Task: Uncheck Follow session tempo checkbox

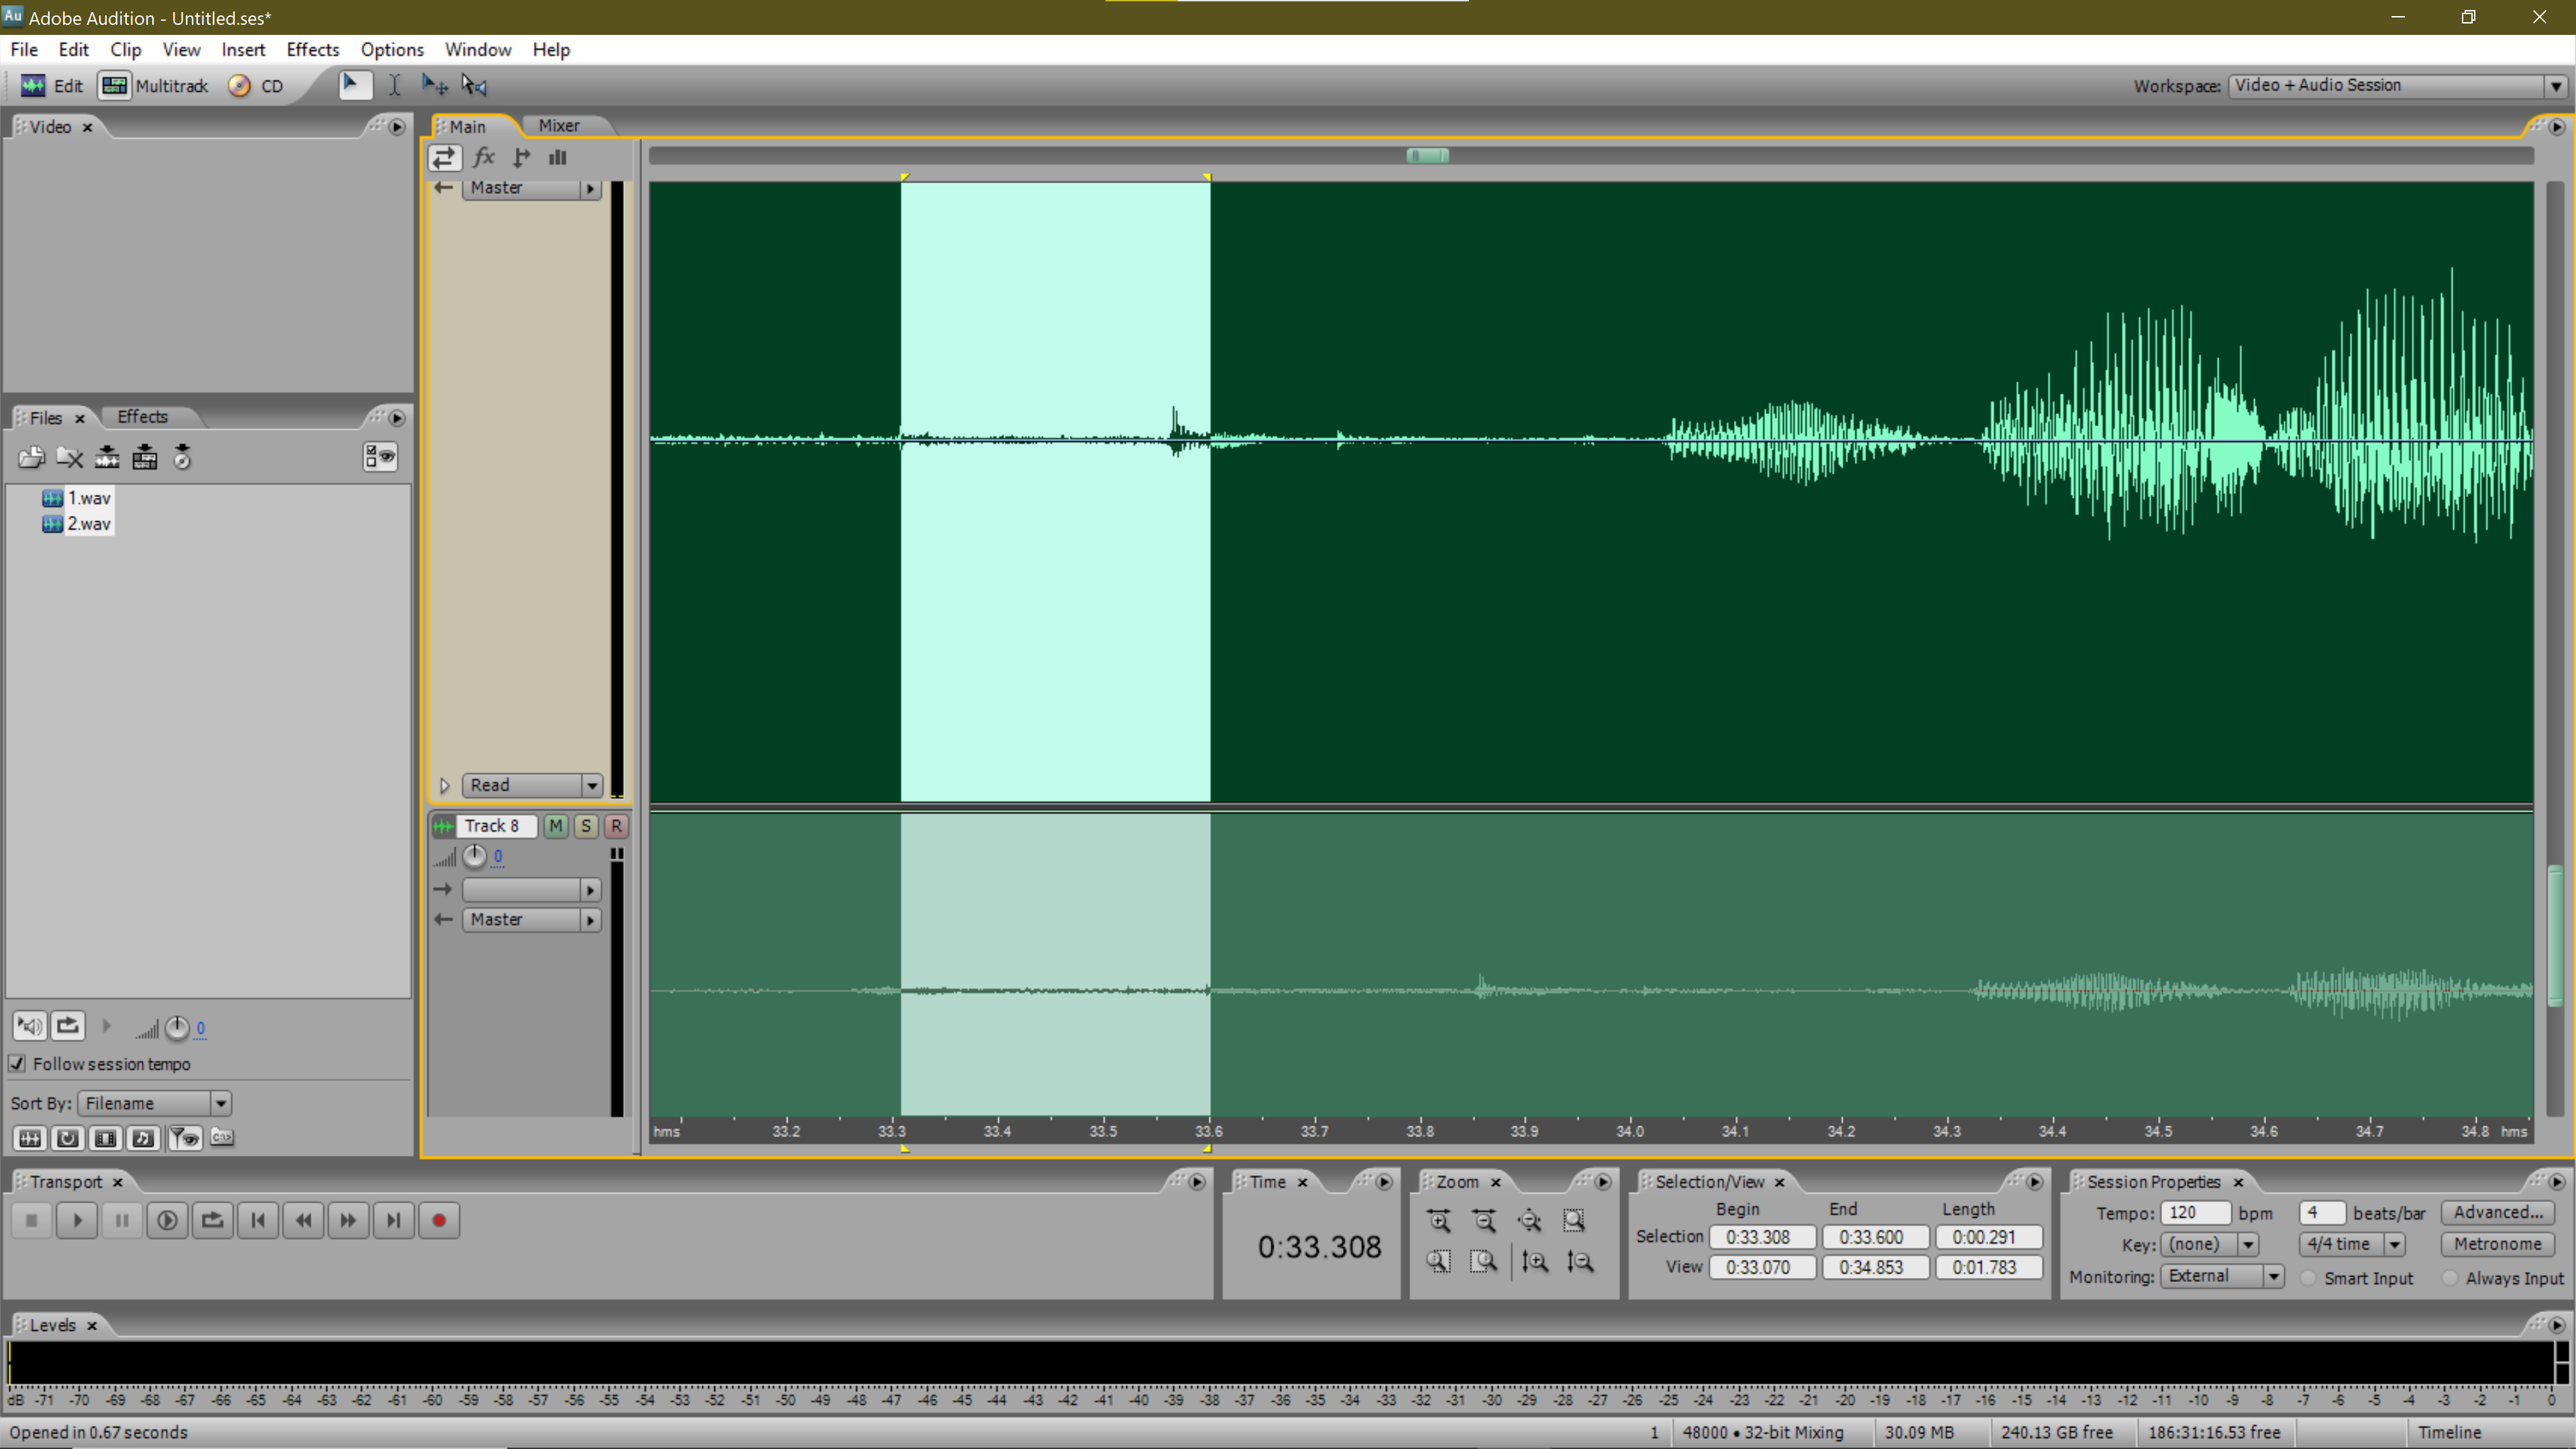Action: (17, 1063)
